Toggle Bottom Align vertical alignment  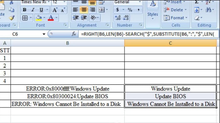tap(92, 3)
